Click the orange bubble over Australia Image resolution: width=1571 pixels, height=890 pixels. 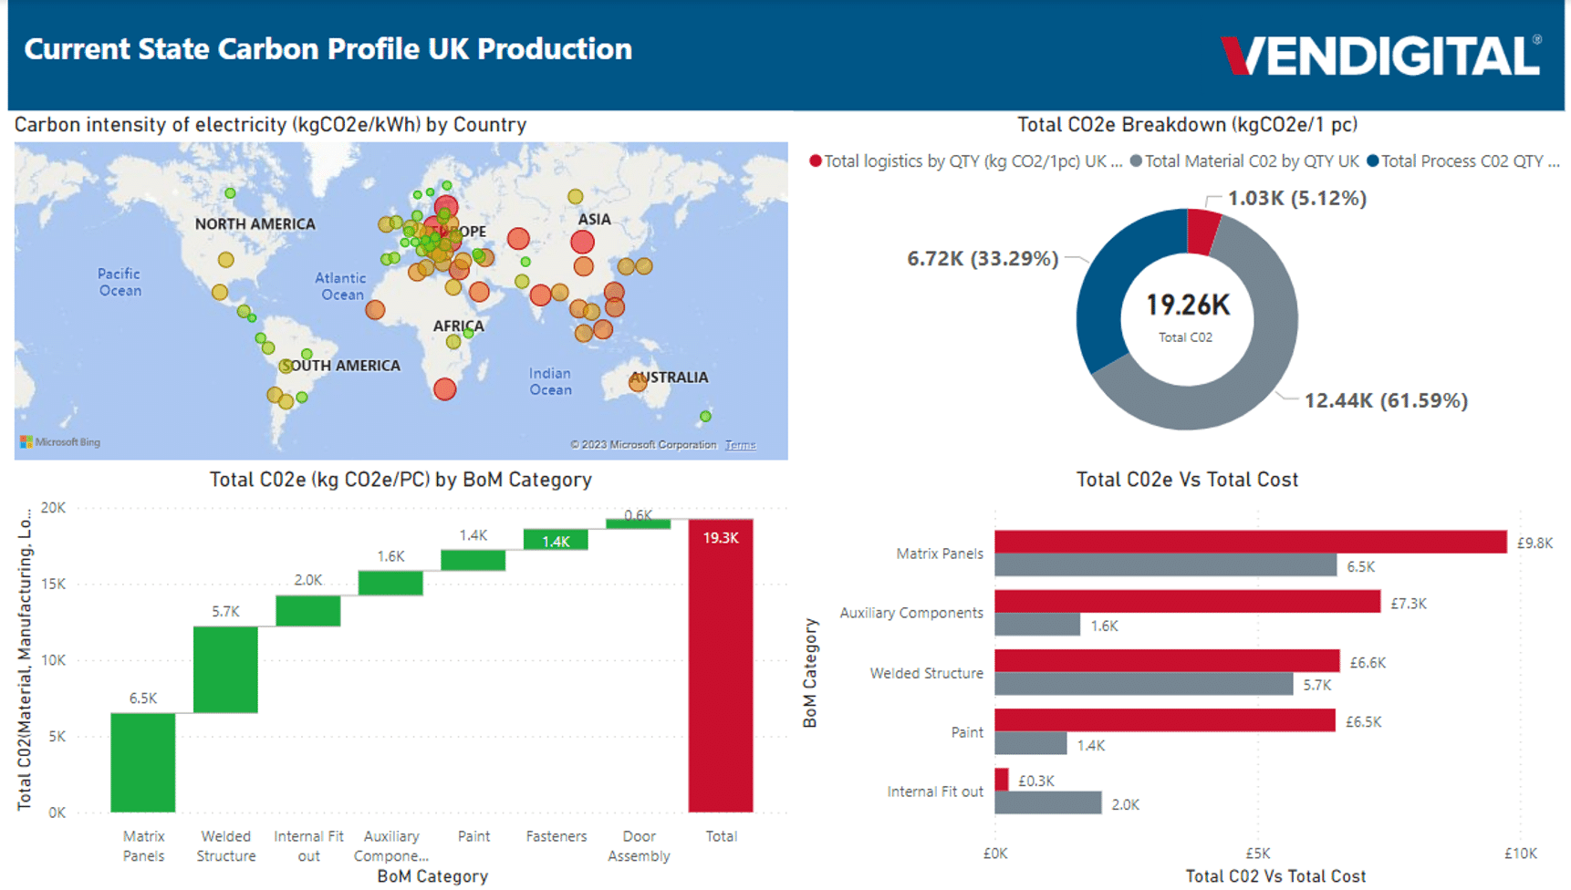638,383
